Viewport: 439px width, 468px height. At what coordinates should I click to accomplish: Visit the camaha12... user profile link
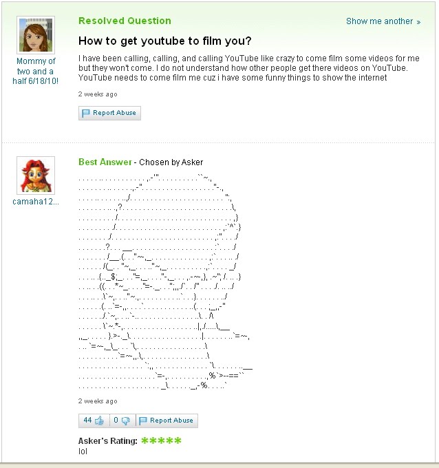coord(36,202)
